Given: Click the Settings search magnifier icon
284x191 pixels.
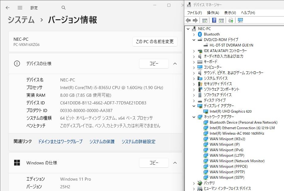Looking at the screenshot, I should pyautogui.click(x=64, y=8).
